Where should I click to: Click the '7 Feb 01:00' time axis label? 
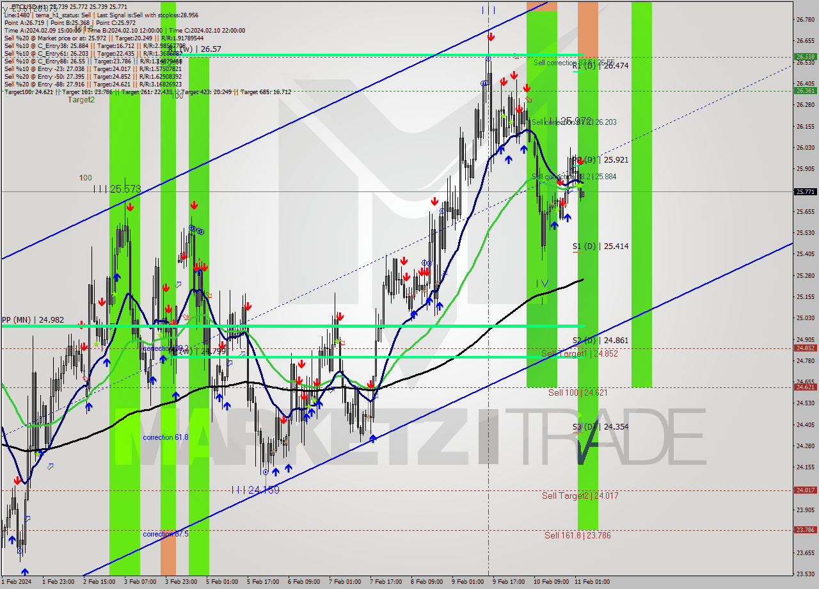[345, 582]
